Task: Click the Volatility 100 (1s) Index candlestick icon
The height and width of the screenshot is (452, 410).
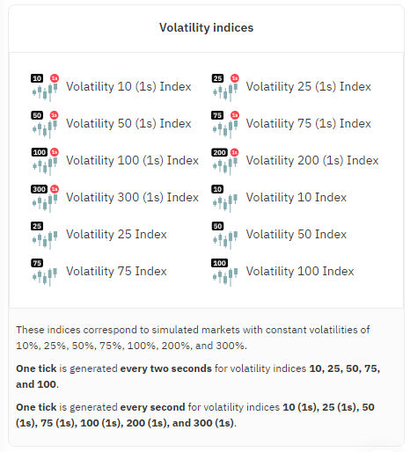Action: tap(45, 162)
